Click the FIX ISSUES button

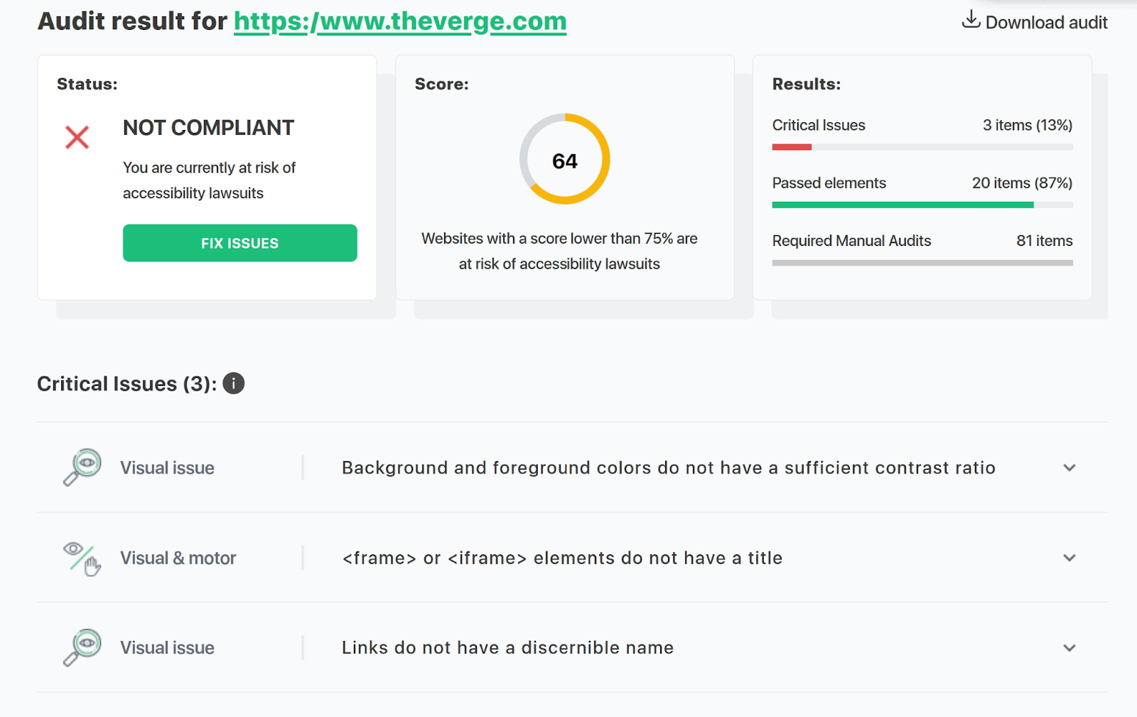[x=240, y=243]
